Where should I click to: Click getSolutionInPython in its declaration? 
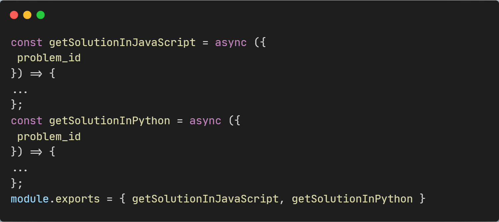click(110, 121)
